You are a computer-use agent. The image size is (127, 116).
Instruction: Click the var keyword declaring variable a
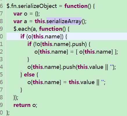point(18,21)
